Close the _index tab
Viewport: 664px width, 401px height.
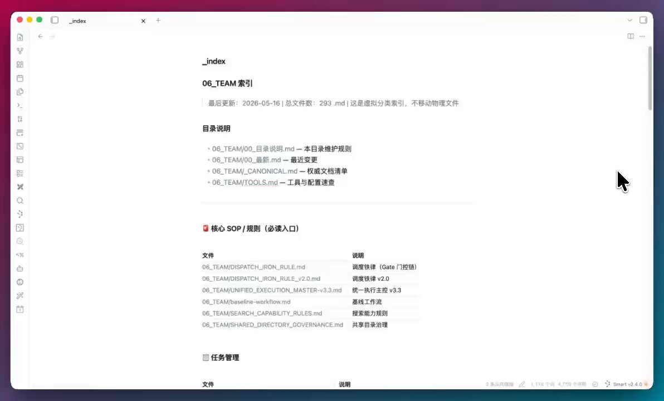pos(143,21)
